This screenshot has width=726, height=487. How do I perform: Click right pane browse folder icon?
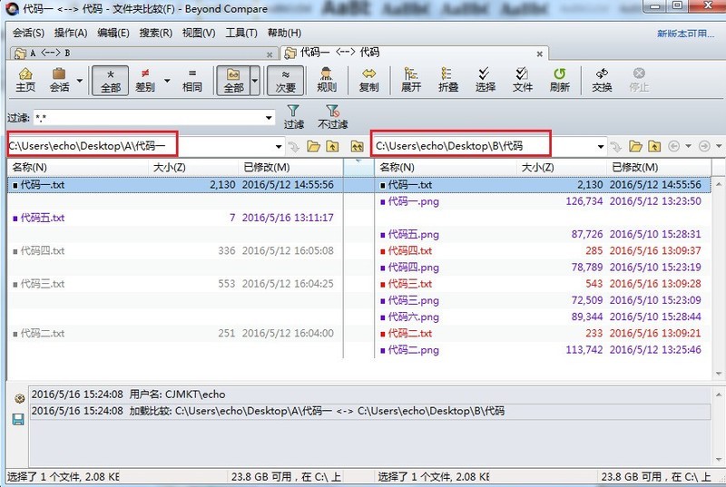click(635, 147)
